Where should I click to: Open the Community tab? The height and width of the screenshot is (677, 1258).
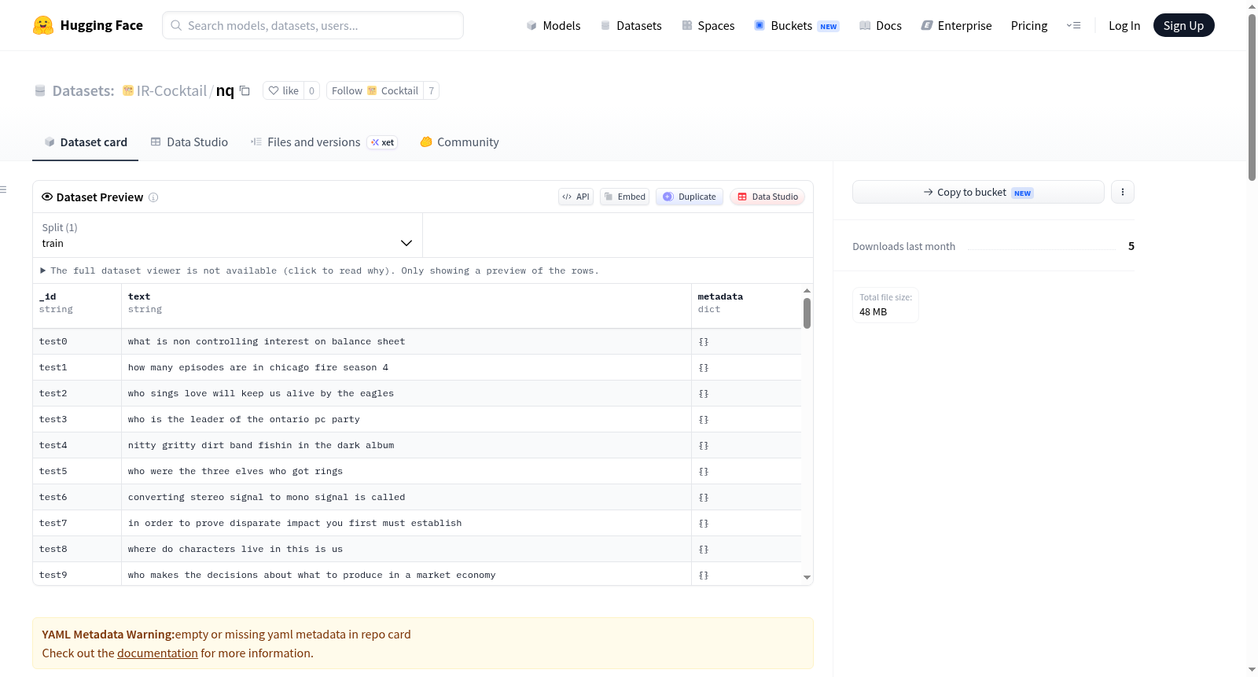tap(460, 142)
